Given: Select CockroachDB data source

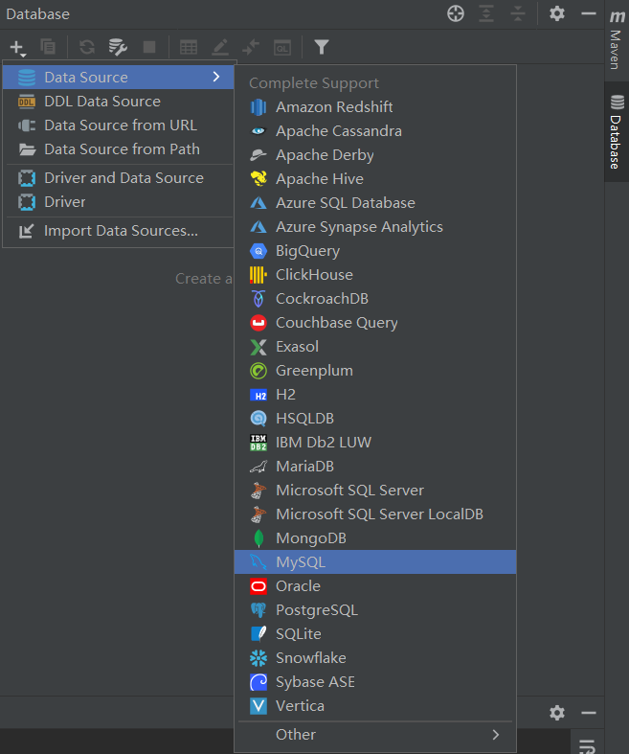Looking at the screenshot, I should 375,299.
